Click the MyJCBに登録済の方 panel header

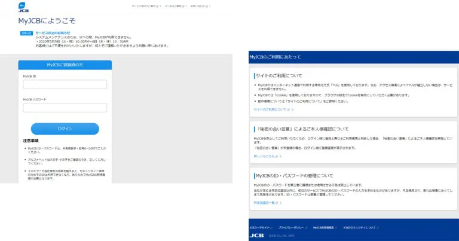click(x=65, y=64)
